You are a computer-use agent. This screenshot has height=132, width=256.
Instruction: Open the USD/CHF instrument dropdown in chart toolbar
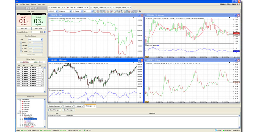click(57, 11)
